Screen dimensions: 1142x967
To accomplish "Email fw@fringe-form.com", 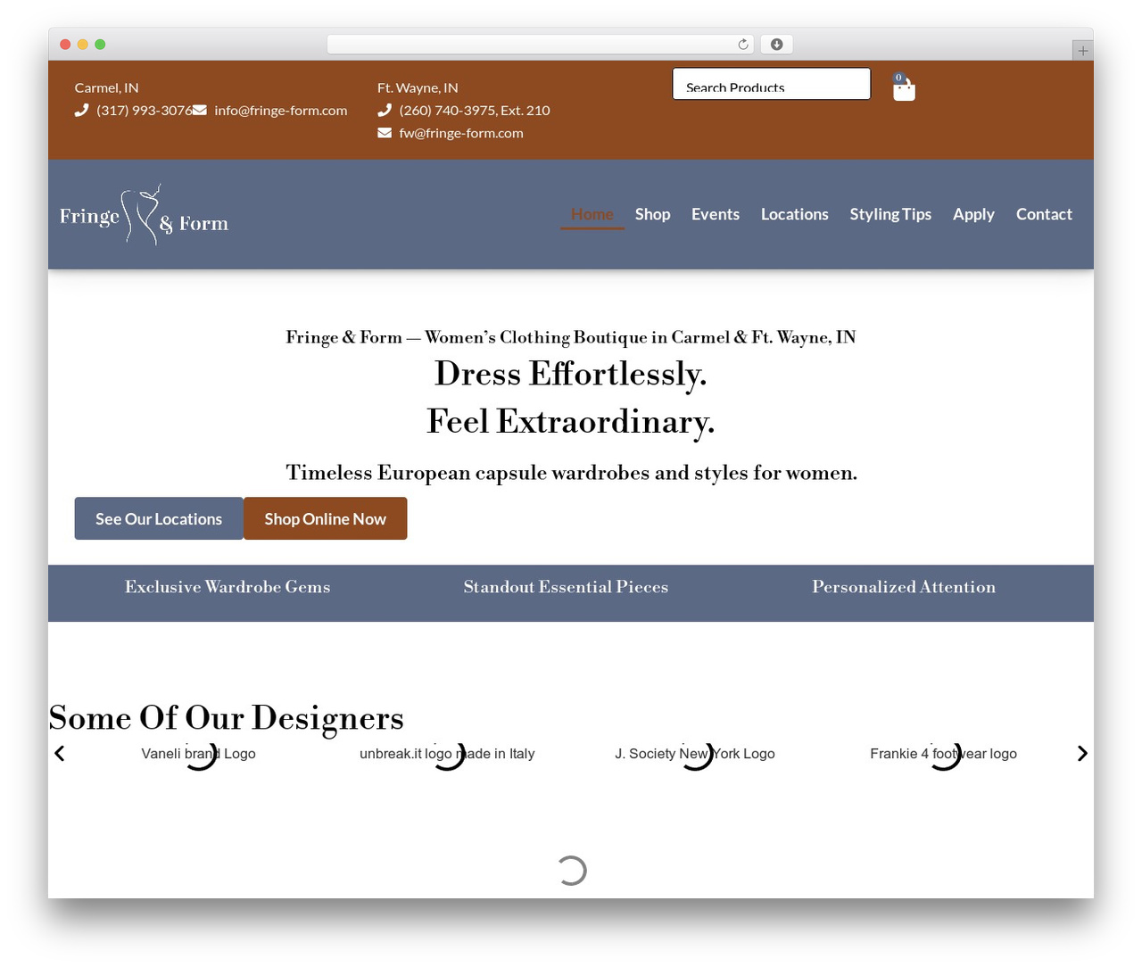I will (461, 133).
